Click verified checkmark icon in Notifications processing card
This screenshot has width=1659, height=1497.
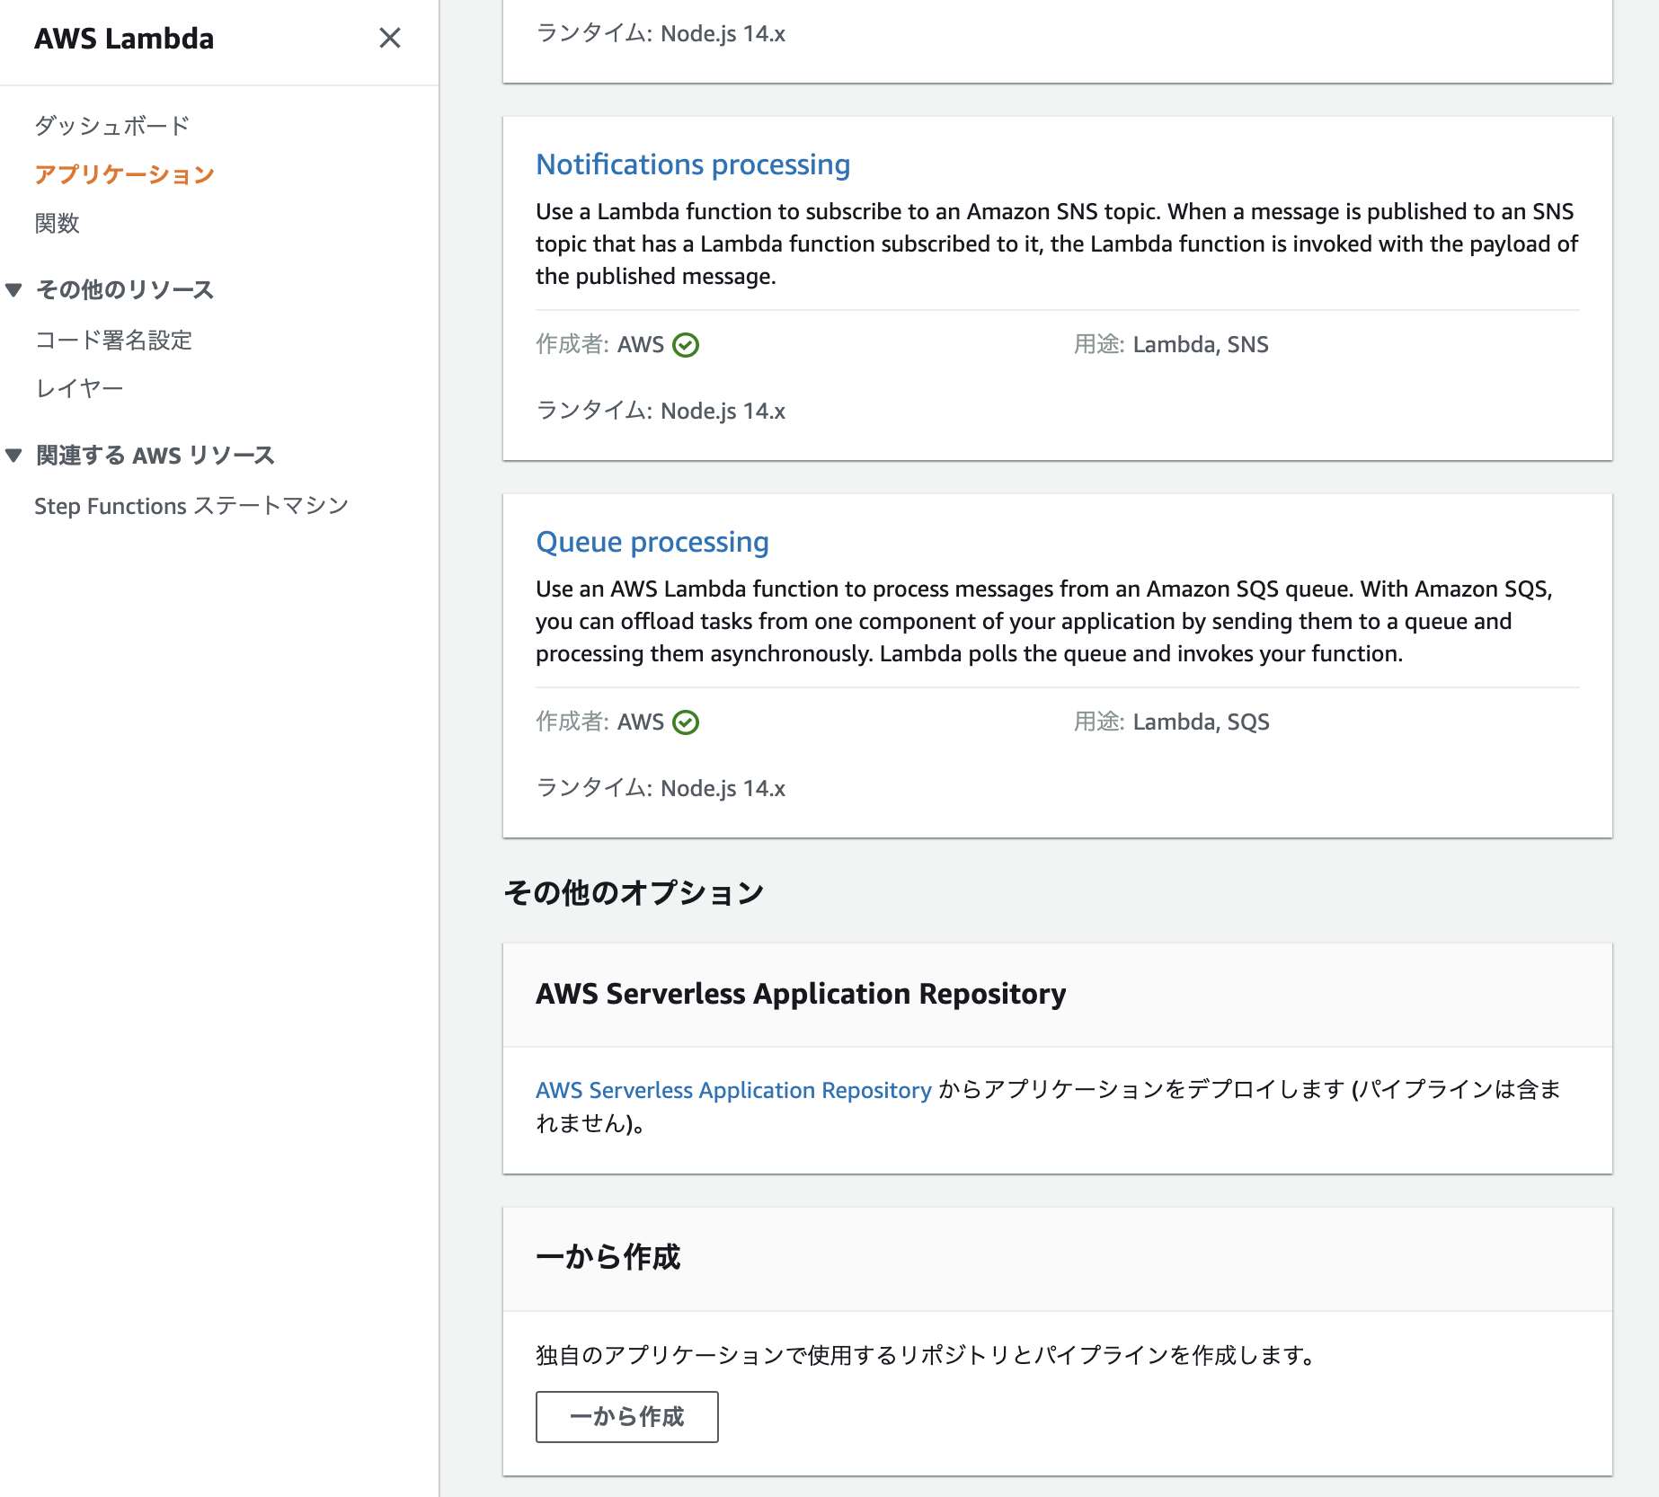point(686,345)
